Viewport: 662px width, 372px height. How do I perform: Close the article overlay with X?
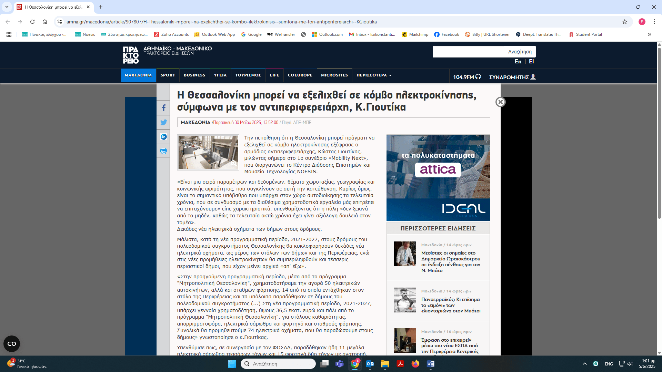500,102
